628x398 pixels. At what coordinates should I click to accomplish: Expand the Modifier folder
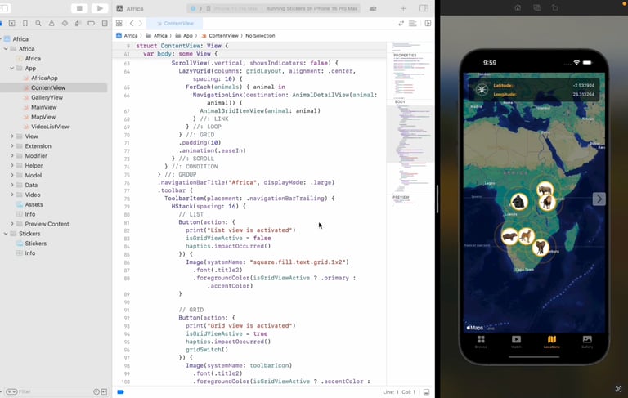12,156
